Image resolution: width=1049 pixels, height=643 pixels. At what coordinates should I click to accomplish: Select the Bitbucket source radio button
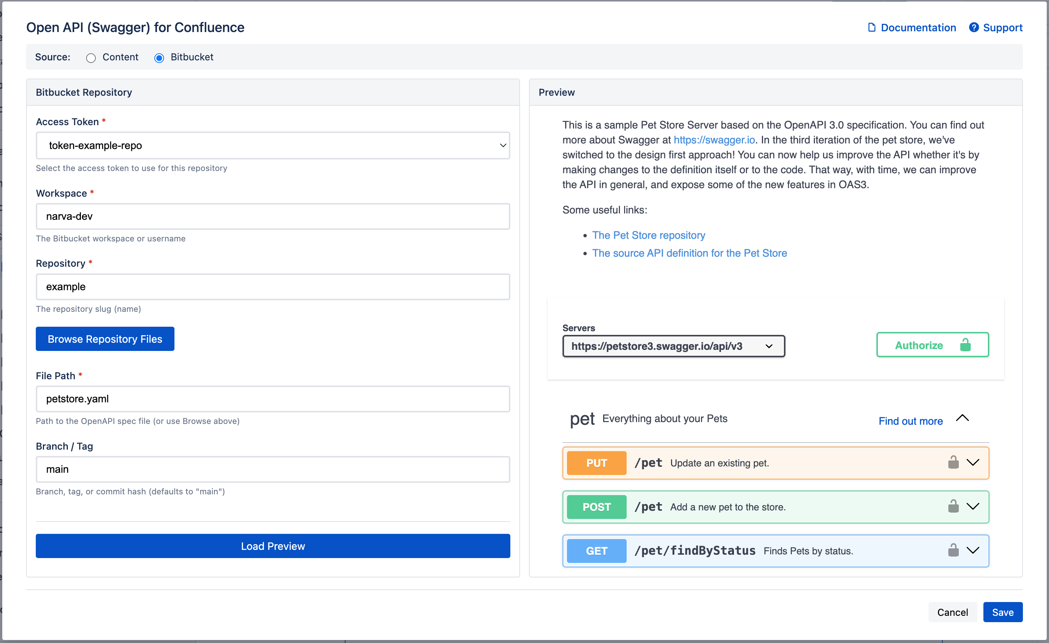point(159,58)
